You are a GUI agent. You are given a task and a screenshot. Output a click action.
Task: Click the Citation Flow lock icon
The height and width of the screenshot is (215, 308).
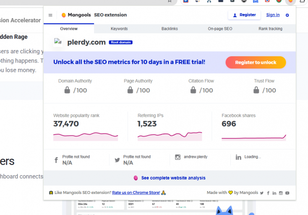click(x=193, y=90)
